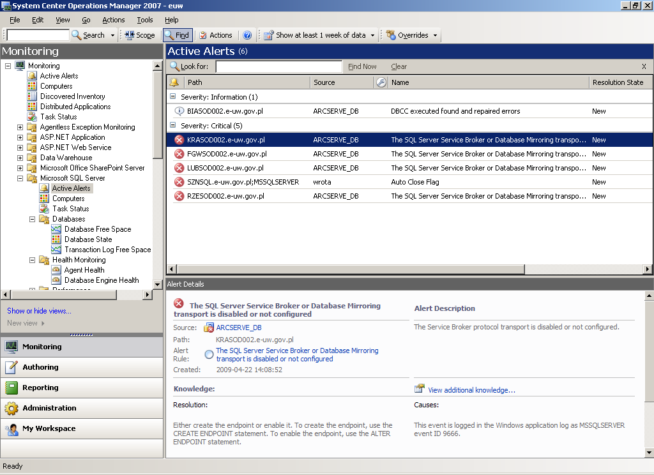Expand the Agentless Exception Monitoring folder
Image resolution: width=654 pixels, height=475 pixels.
pyautogui.click(x=20, y=127)
